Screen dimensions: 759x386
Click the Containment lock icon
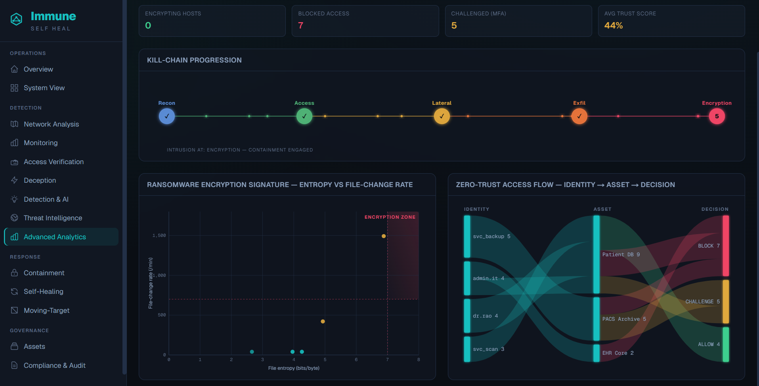point(14,273)
